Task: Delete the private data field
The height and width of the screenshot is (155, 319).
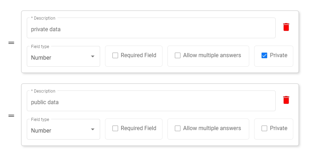Action: pos(286,27)
